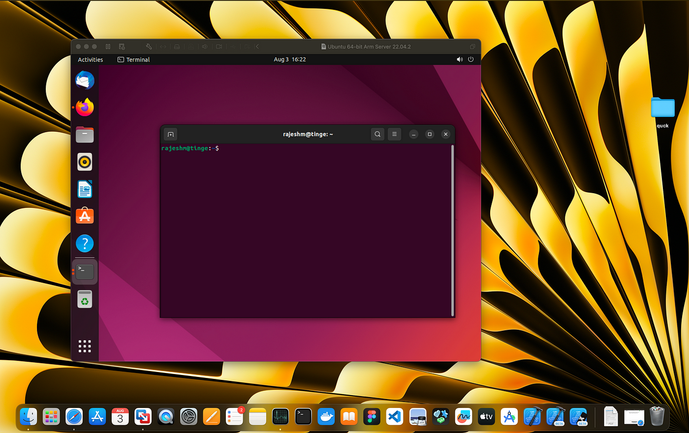Open Reminders with badge 2 in dock
This screenshot has height=433, width=689.
click(x=235, y=417)
